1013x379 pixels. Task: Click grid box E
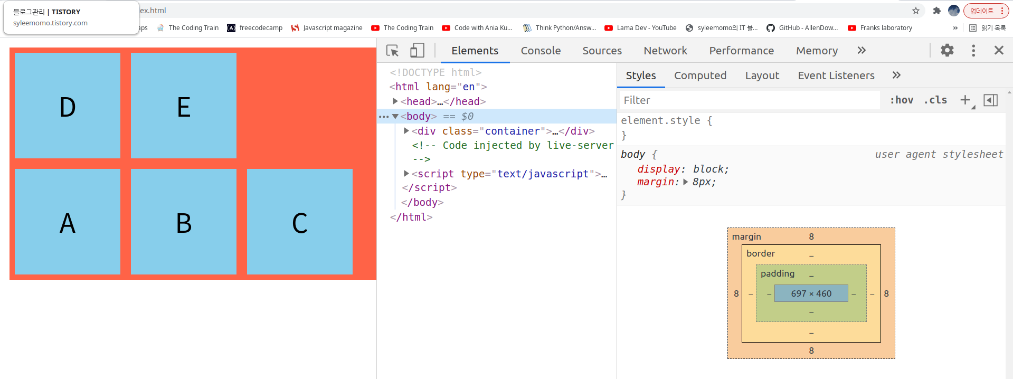point(184,106)
